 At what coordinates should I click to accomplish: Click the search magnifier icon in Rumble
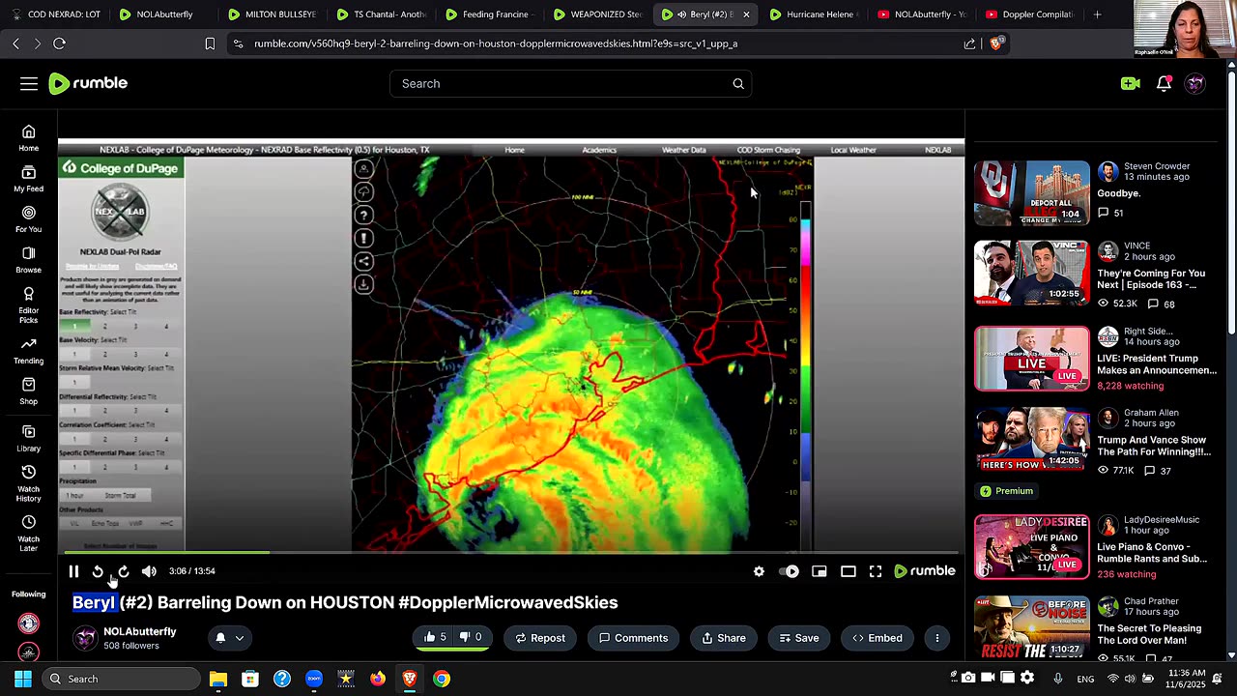(738, 84)
